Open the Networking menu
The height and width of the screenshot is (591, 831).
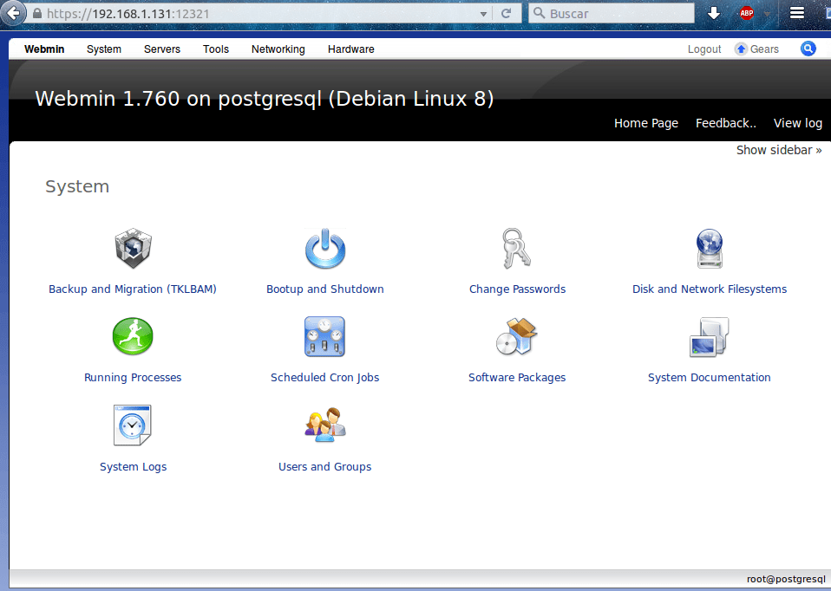tap(278, 49)
